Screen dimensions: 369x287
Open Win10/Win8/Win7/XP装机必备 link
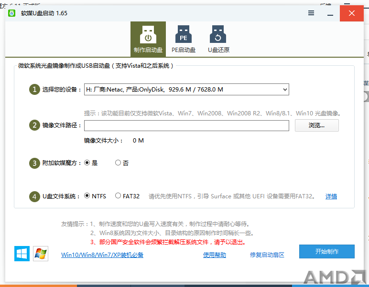pyautogui.click(x=102, y=255)
